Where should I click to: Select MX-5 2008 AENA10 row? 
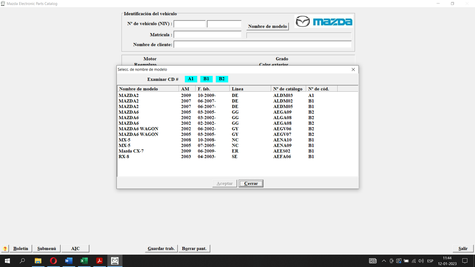[x=238, y=140]
